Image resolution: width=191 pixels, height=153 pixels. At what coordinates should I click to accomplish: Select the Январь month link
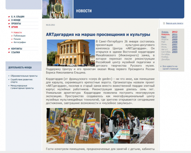click(x=165, y=32)
